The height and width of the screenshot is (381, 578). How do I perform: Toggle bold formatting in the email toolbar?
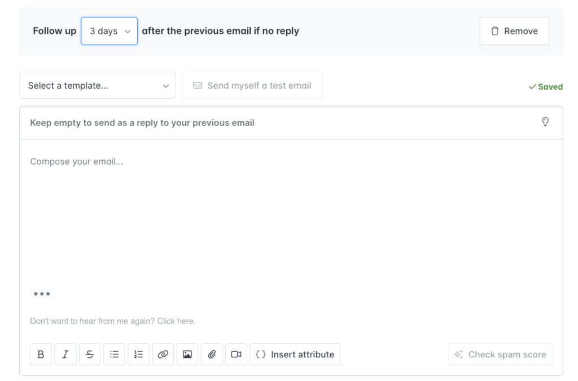click(41, 354)
